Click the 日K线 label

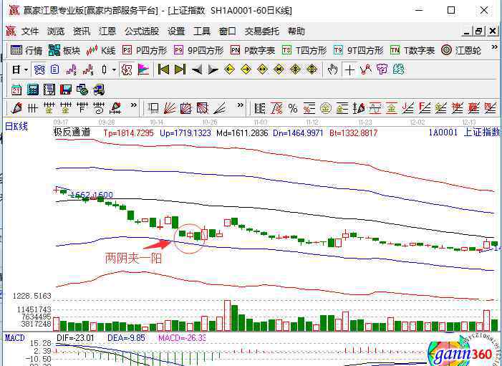point(16,126)
